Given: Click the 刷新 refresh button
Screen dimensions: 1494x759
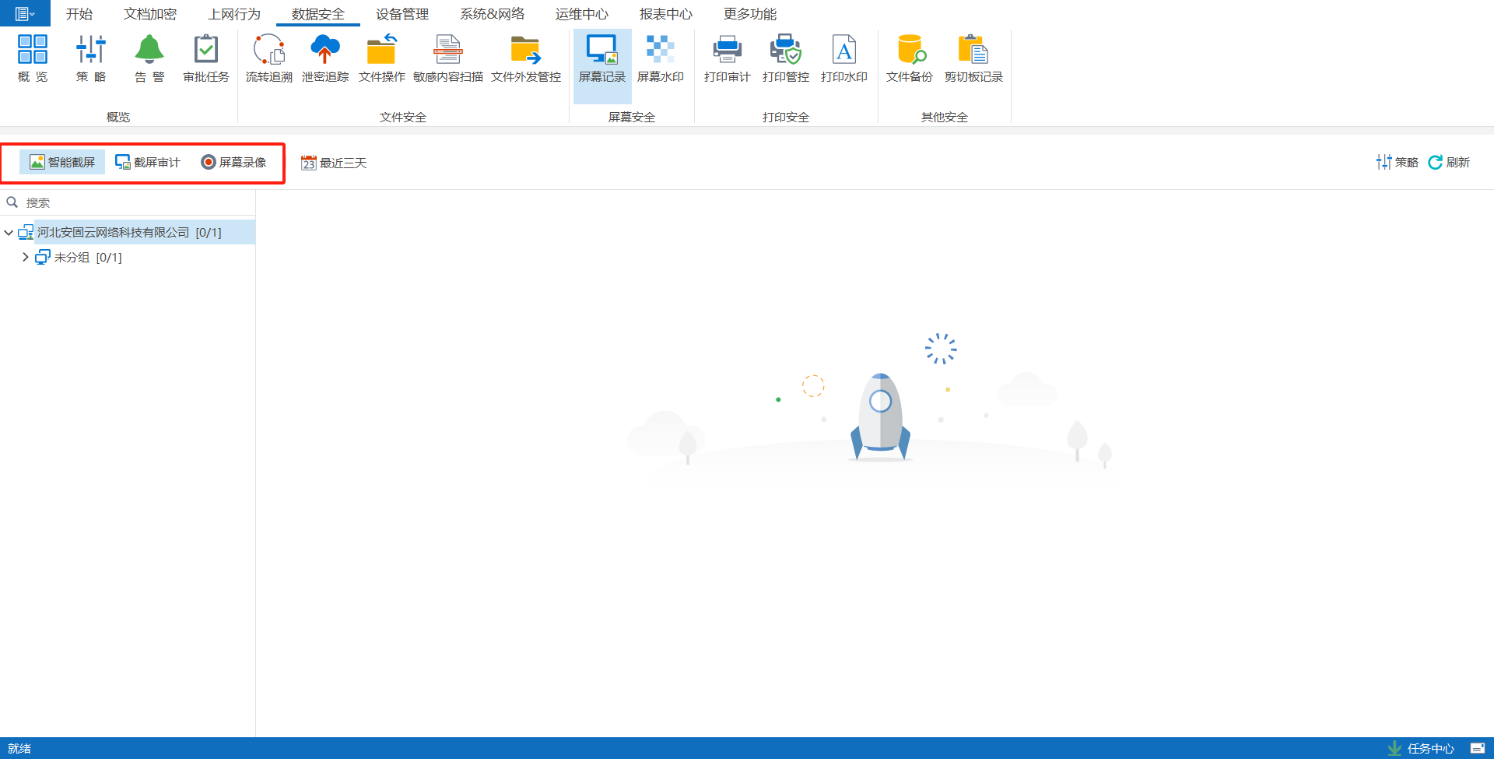Looking at the screenshot, I should (1449, 162).
